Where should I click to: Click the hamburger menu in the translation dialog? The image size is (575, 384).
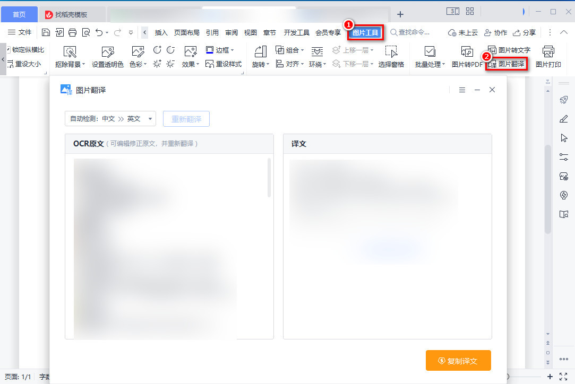point(462,90)
